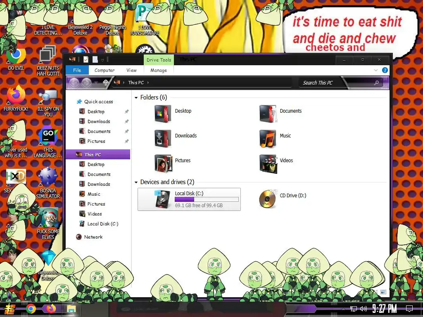
Task: Expand the breadcrumb arrow after This PC
Action: pyautogui.click(x=148, y=83)
